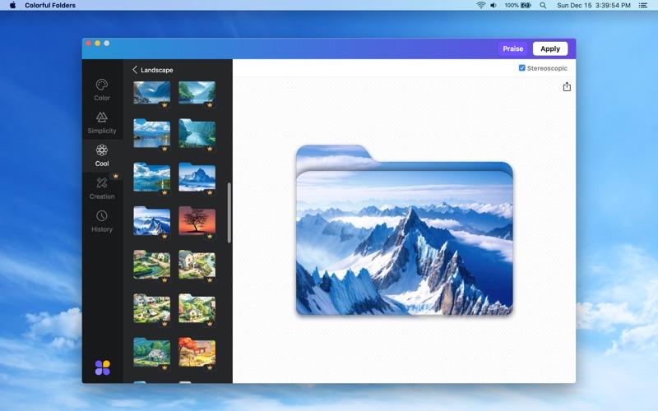The image size is (658, 411).
Task: Open the Colorful Folders app menu
Action: coord(50,5)
